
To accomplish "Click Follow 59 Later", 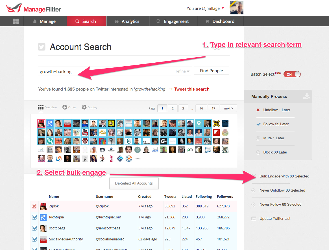I will click(x=276, y=124).
